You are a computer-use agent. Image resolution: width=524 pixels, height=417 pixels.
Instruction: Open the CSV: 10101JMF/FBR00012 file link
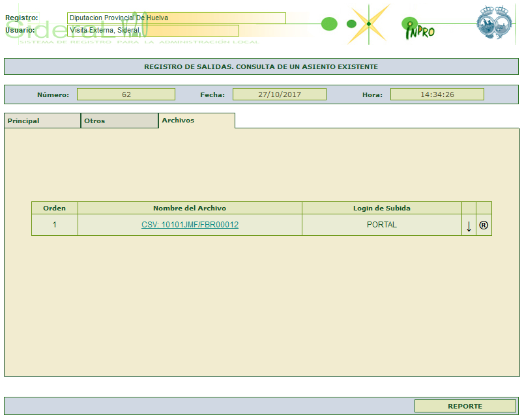click(x=190, y=225)
